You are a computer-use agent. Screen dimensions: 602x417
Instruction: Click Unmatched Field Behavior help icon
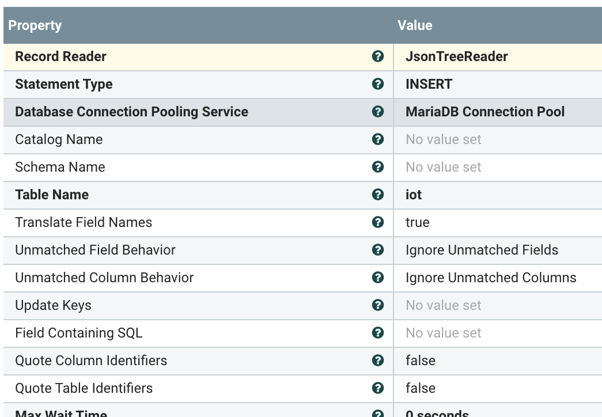(x=378, y=250)
